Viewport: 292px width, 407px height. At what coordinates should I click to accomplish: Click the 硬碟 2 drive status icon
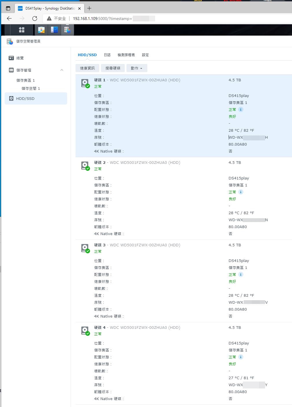coord(85,166)
